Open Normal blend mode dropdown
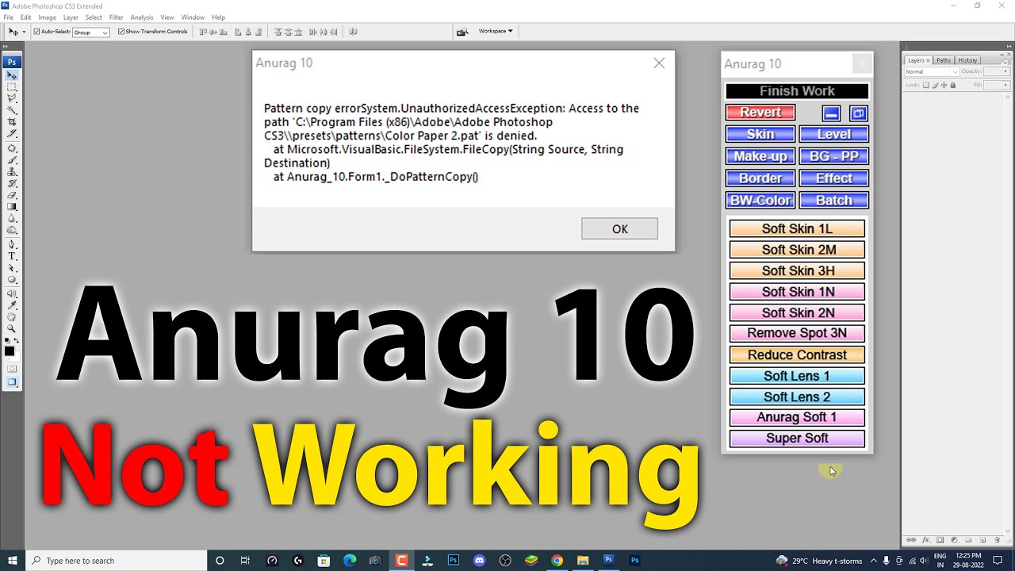 (x=932, y=71)
